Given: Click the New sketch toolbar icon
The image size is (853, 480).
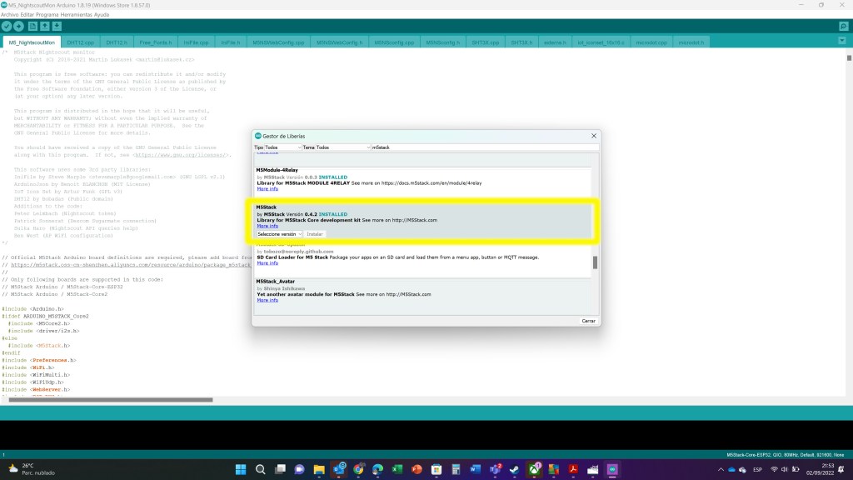Looking at the screenshot, I should tap(32, 27).
